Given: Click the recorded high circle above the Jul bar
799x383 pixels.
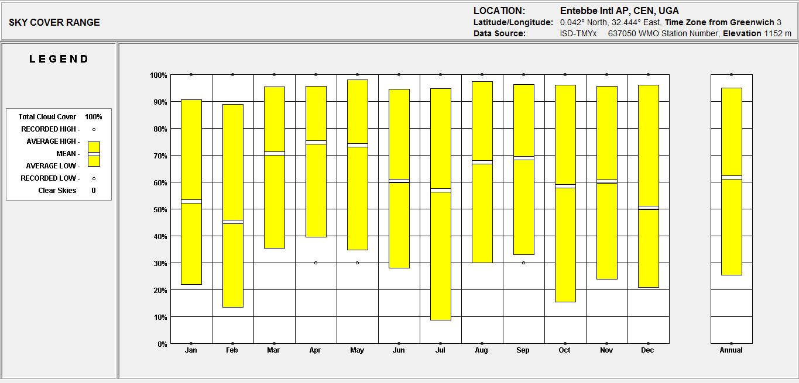Looking at the screenshot, I should (440, 74).
